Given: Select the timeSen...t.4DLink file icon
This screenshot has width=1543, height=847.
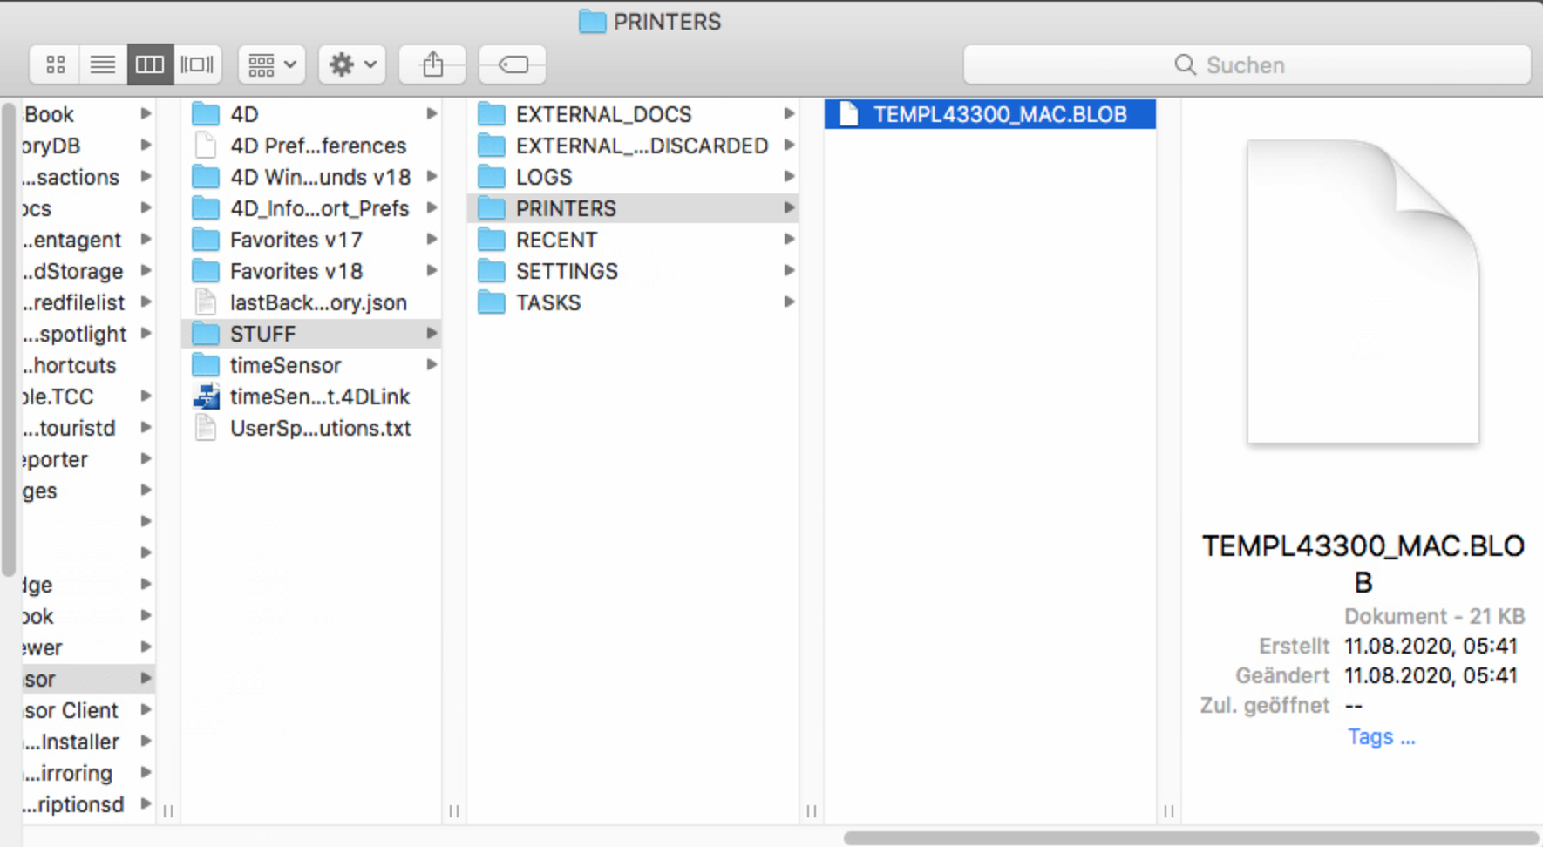Looking at the screenshot, I should tap(206, 396).
